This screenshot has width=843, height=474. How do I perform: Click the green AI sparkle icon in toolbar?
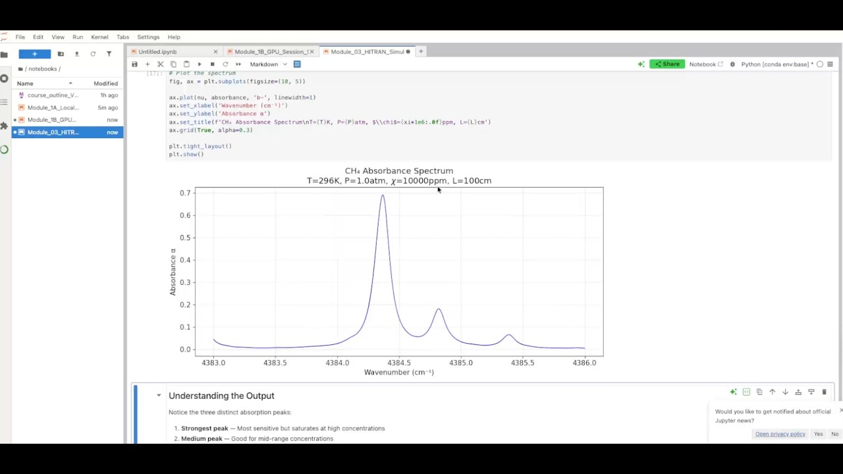tap(641, 65)
